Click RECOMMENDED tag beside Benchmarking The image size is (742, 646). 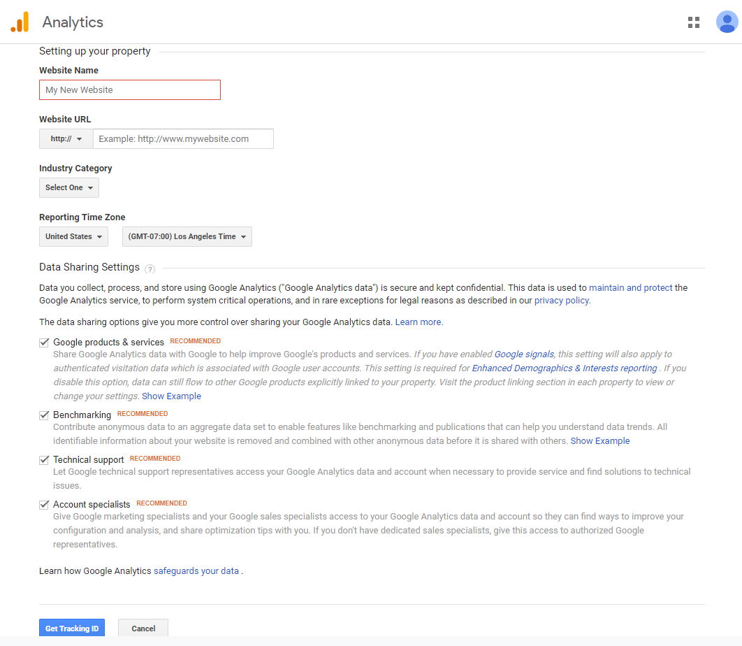tap(143, 413)
